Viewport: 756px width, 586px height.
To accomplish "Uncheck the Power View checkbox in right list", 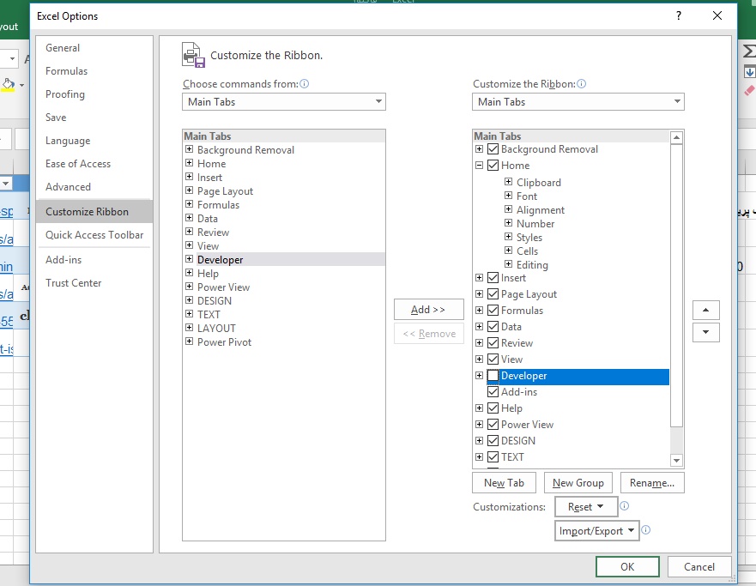I will (x=493, y=425).
